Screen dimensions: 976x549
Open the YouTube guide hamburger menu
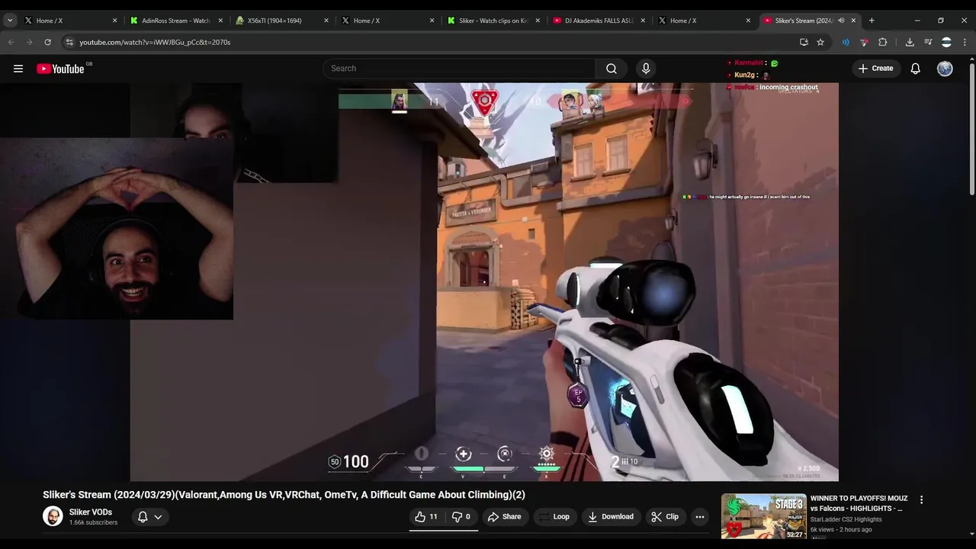point(18,69)
